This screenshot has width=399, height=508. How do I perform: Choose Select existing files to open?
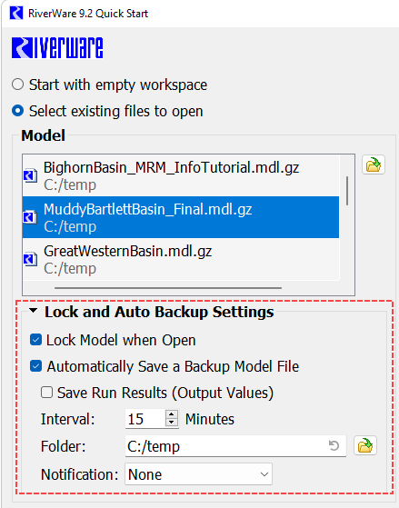click(17, 111)
